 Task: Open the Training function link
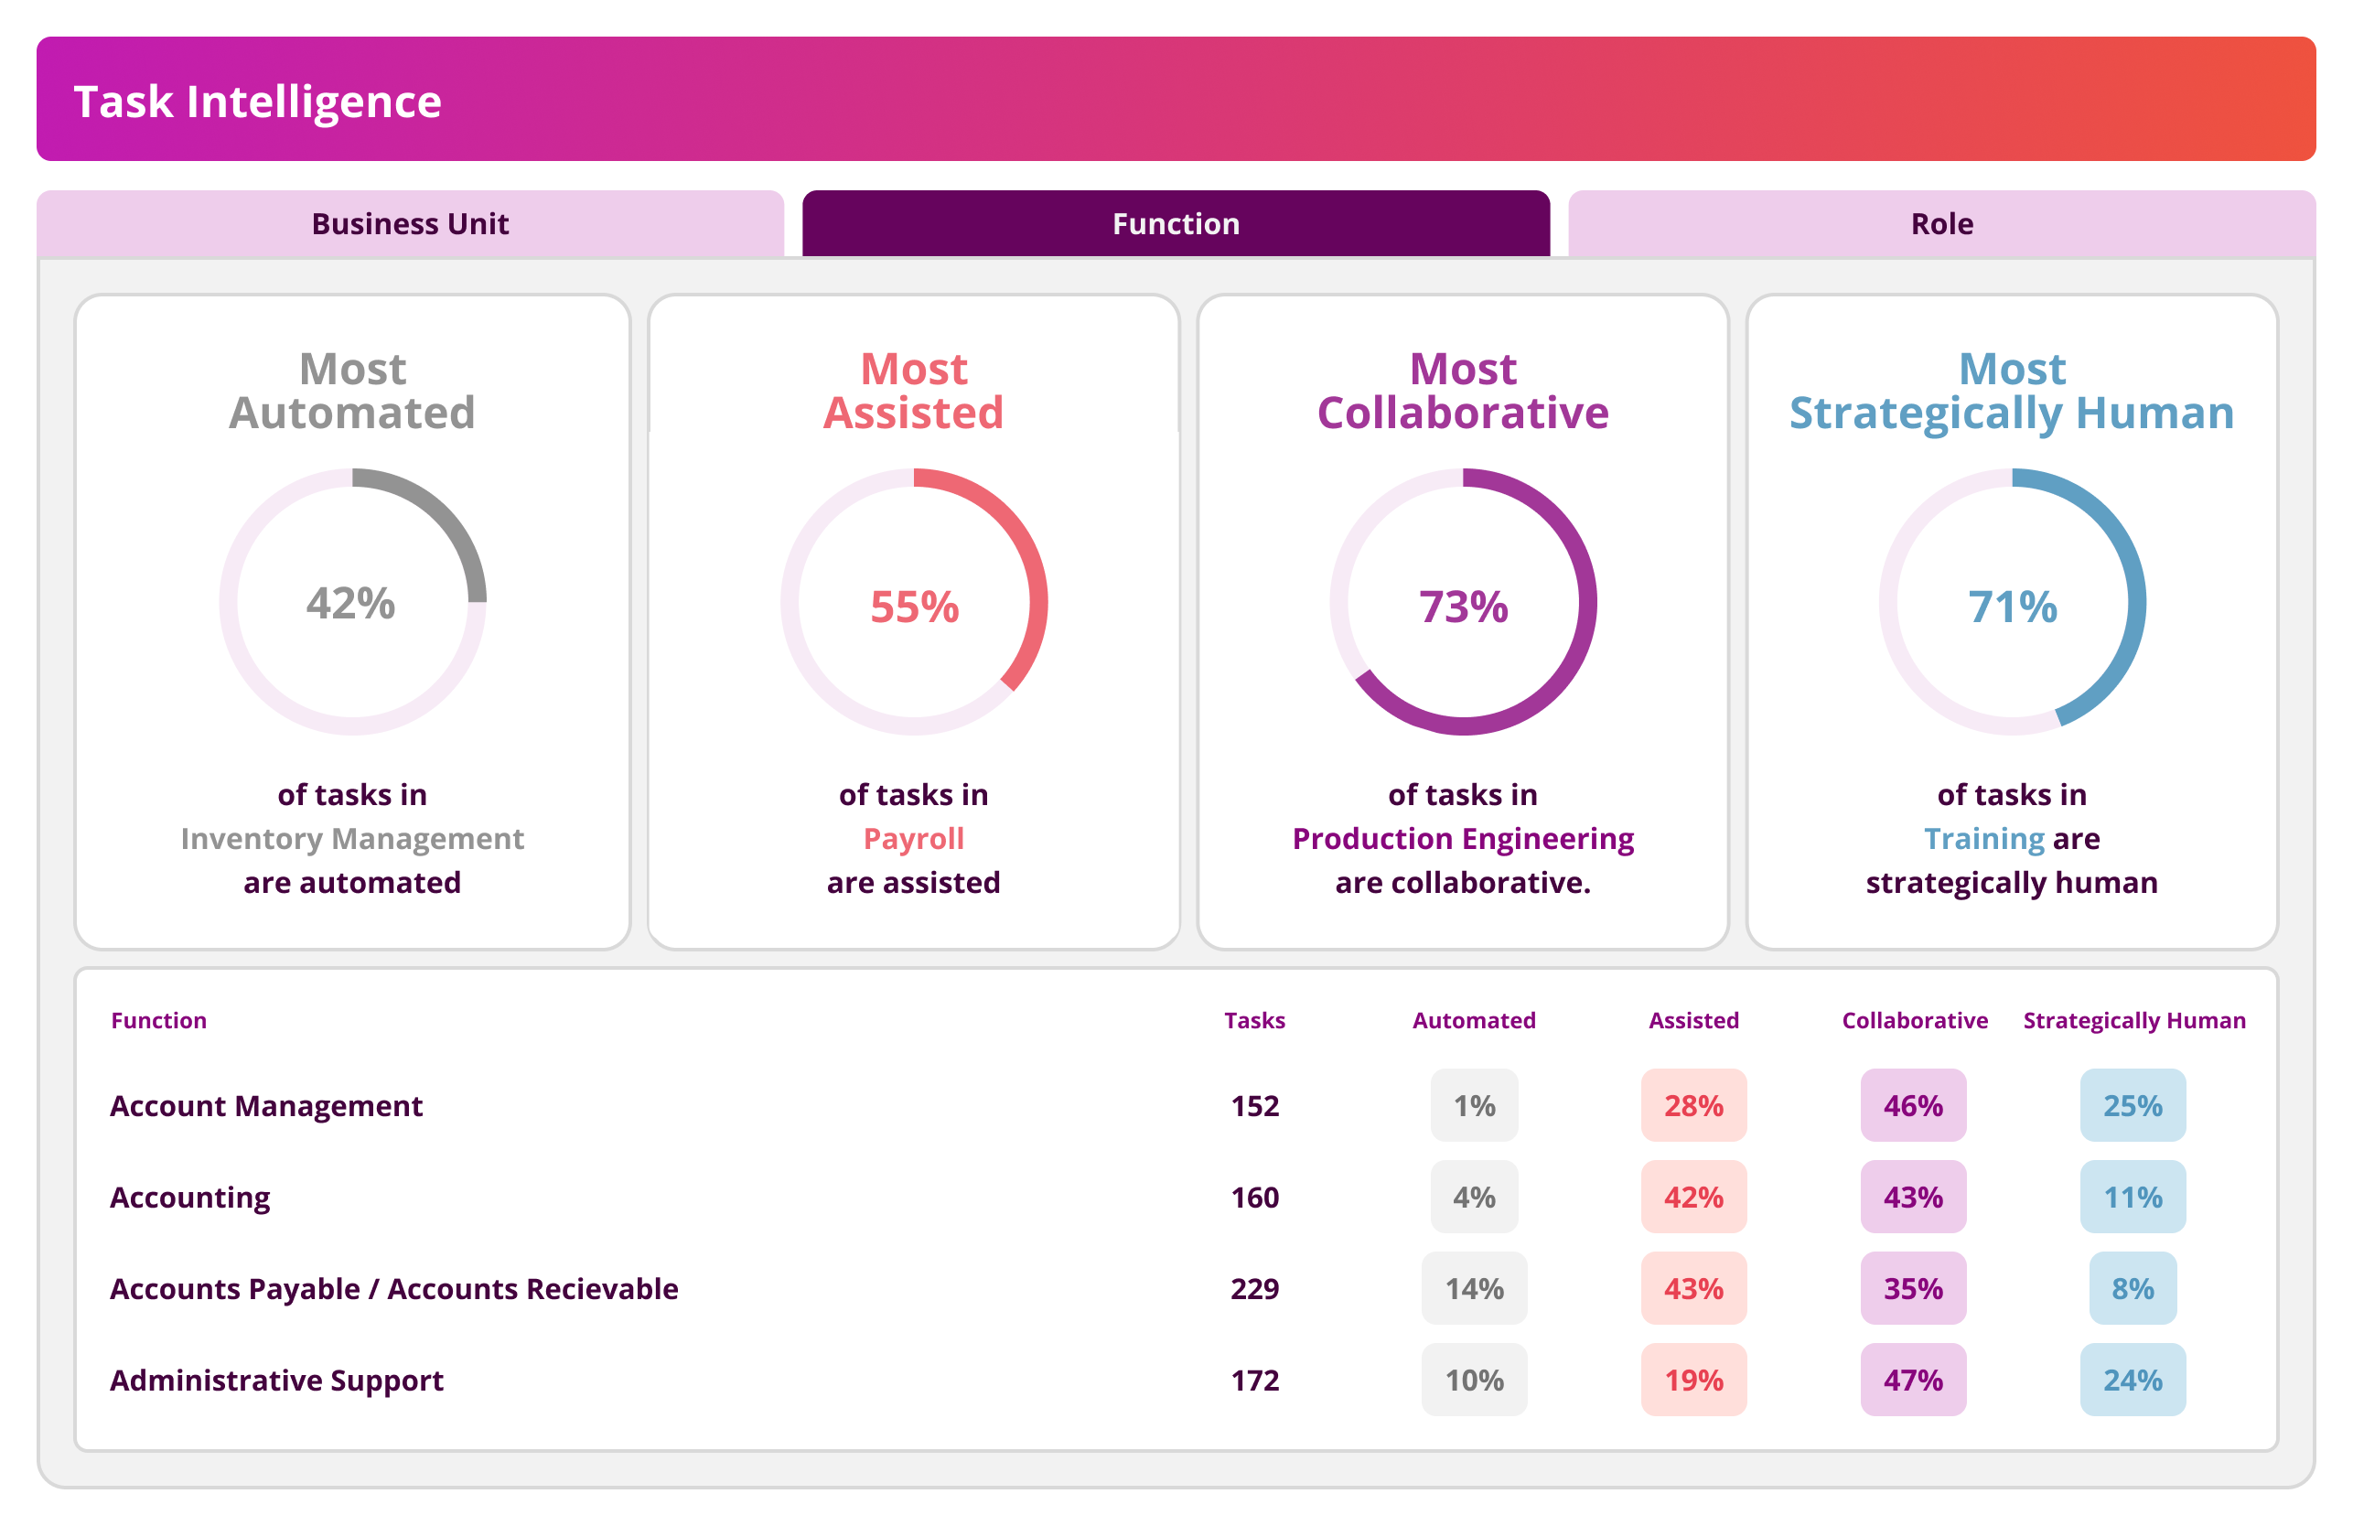(x=1983, y=839)
